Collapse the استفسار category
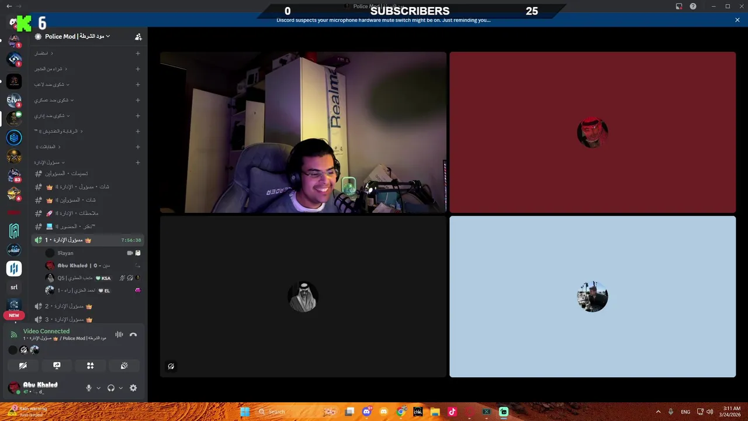The width and height of the screenshot is (748, 421). 44,53
